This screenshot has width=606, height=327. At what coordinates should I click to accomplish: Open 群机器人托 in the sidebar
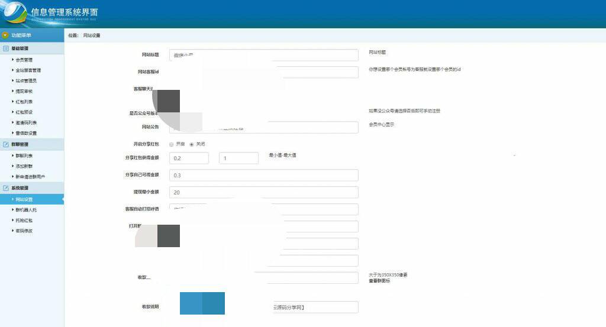coord(26,210)
